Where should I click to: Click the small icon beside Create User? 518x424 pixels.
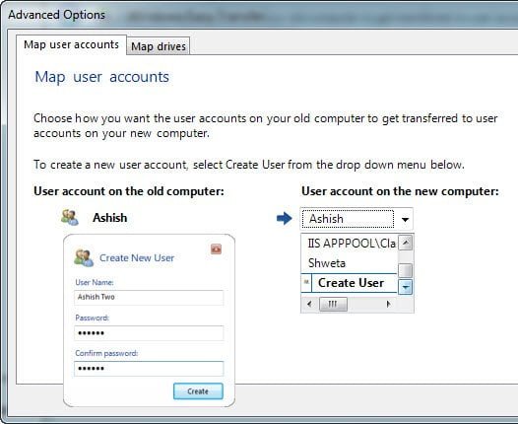click(306, 282)
